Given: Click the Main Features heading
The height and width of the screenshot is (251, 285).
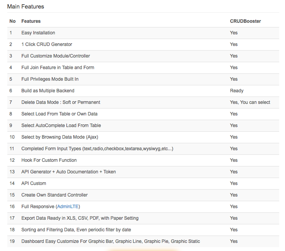Looking at the screenshot, I should tap(25, 7).
